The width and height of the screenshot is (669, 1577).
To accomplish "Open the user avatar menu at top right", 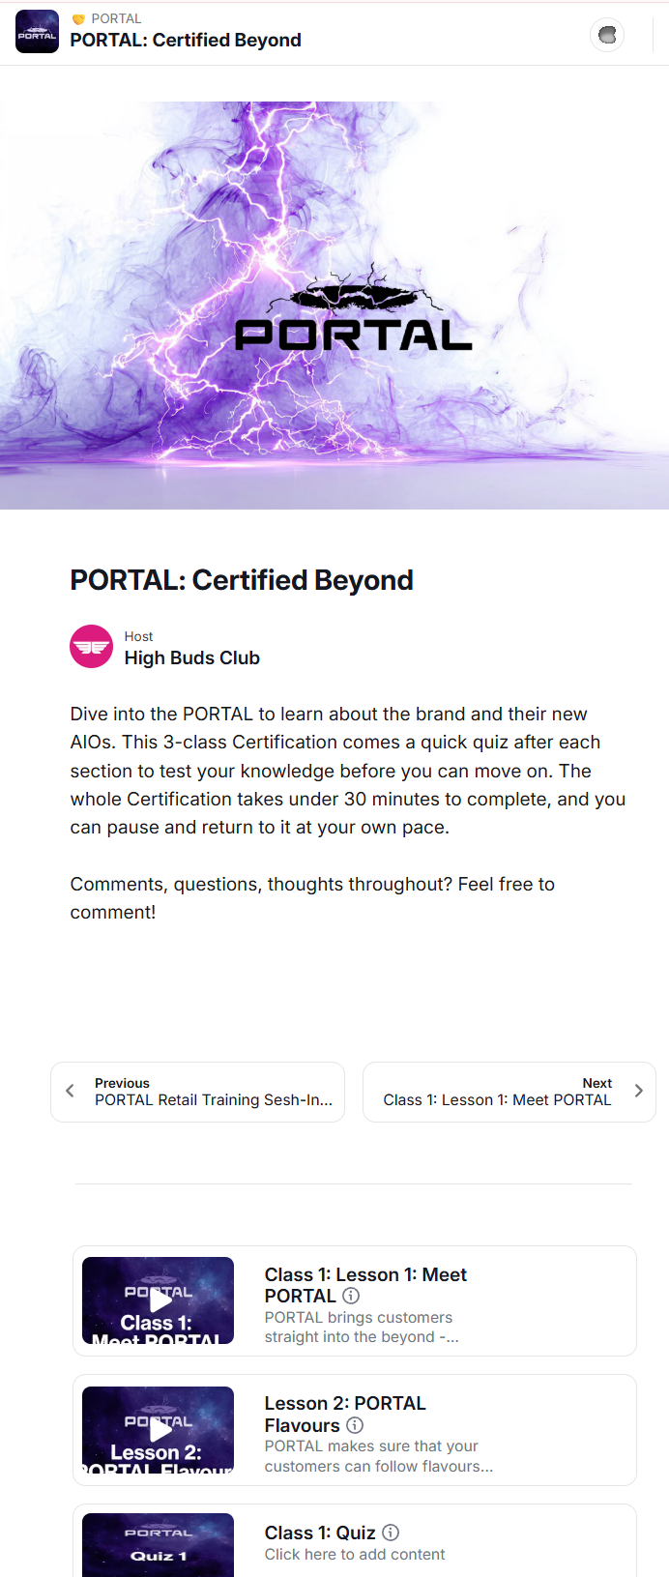I will 607,35.
